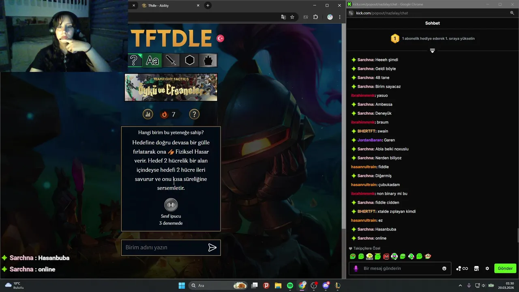This screenshot has width=519, height=292.
Task: Open the Chrome three-dot menu
Action: [x=340, y=17]
